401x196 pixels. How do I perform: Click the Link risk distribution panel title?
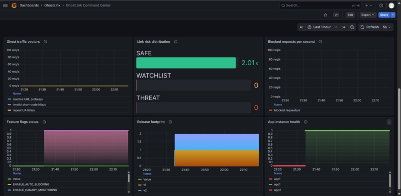(x=153, y=42)
